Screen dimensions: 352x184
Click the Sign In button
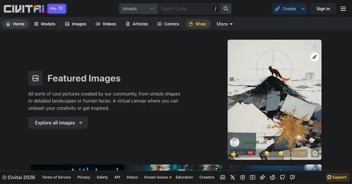tap(323, 9)
